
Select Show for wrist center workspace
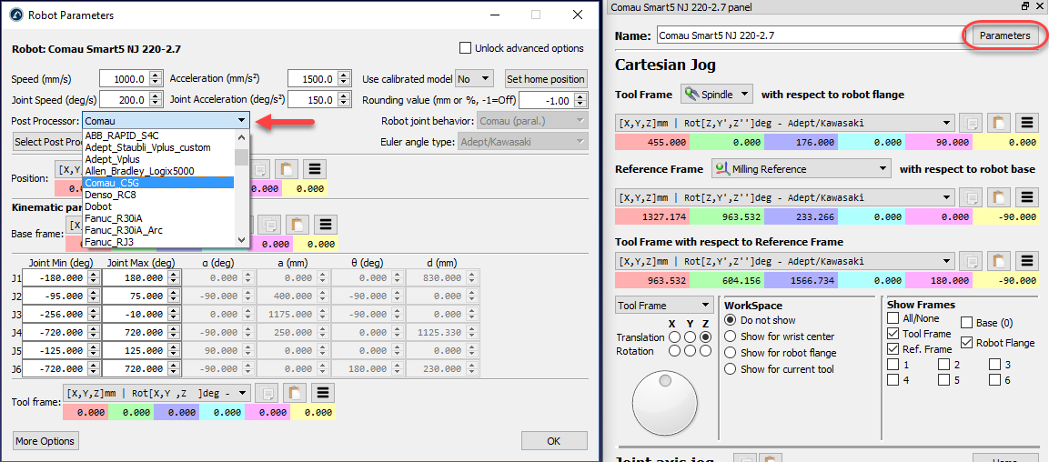730,336
